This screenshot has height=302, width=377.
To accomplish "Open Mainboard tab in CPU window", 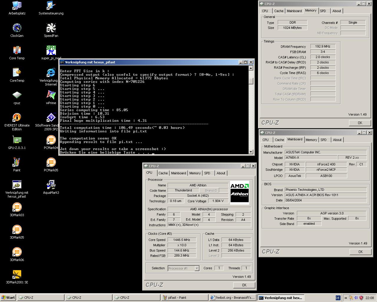I will [x=178, y=173].
